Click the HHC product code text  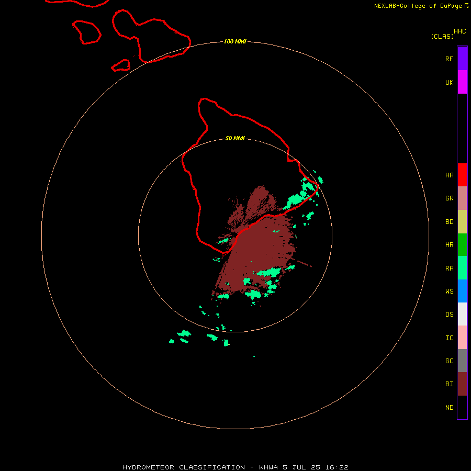460,31
